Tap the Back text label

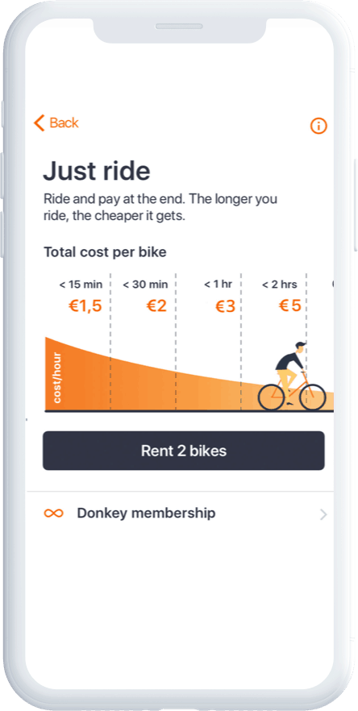[x=64, y=123]
